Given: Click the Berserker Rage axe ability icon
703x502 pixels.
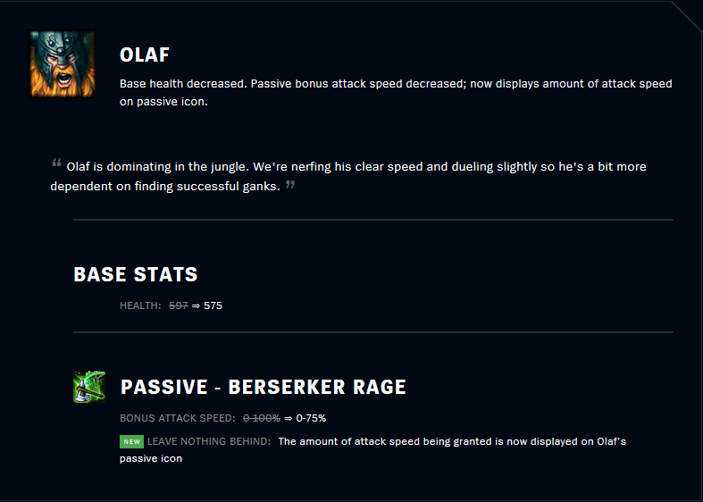Looking at the screenshot, I should [89, 387].
